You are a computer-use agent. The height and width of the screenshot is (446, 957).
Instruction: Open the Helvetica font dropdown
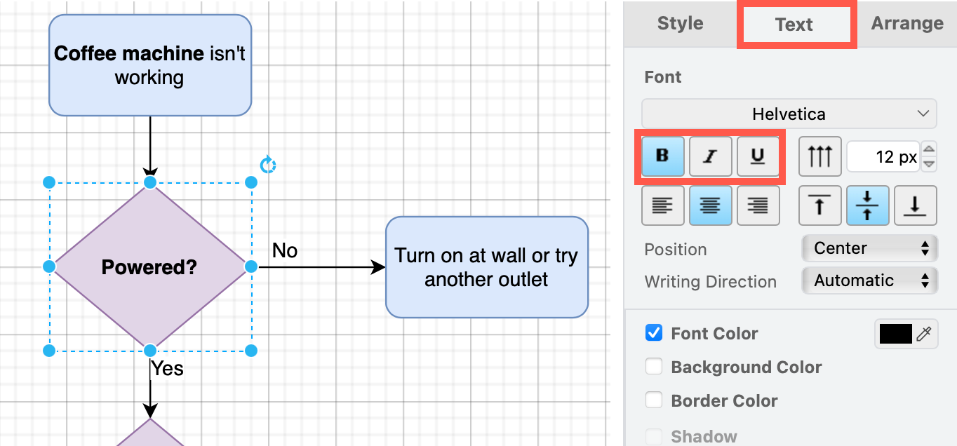pos(789,114)
